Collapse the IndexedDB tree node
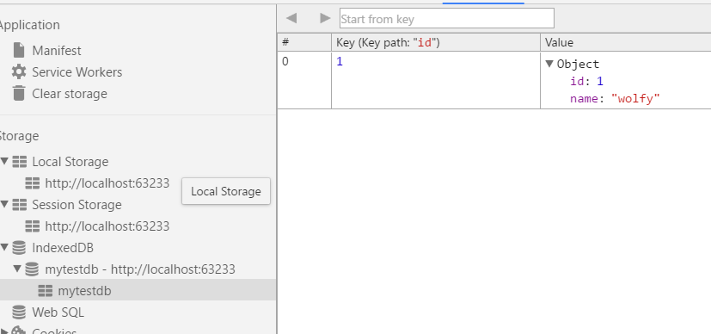 coord(4,247)
